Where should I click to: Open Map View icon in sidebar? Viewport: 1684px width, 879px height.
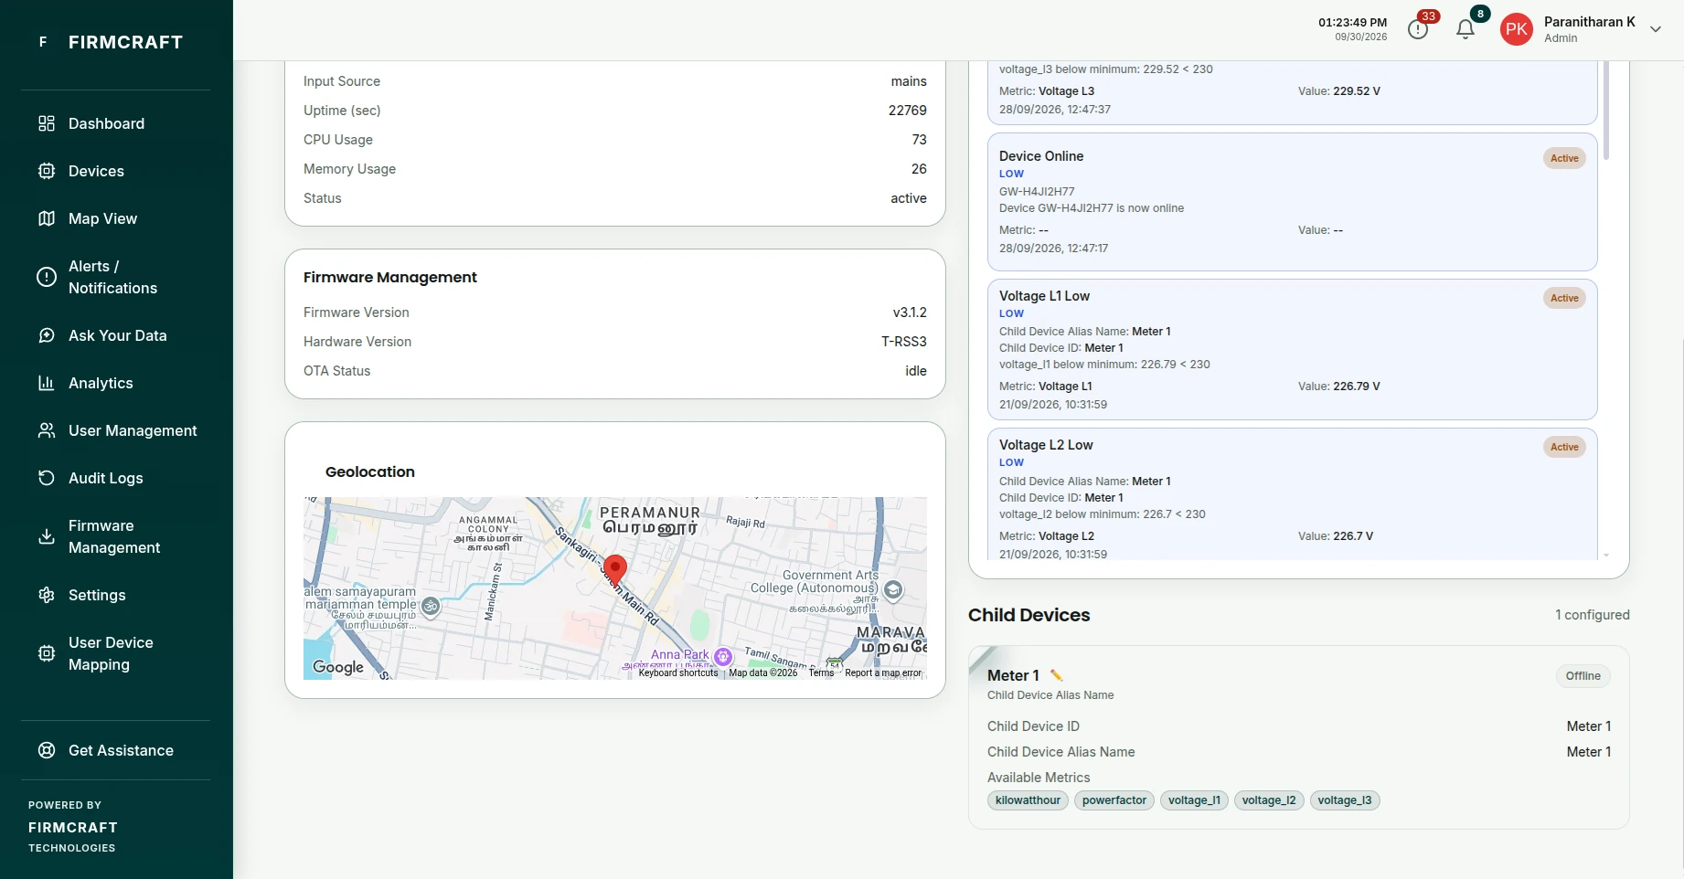tap(47, 218)
